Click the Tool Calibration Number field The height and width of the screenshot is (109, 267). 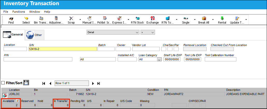[221, 59]
